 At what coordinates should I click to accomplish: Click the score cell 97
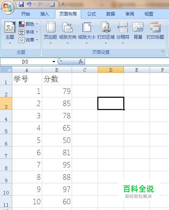(x=57, y=189)
